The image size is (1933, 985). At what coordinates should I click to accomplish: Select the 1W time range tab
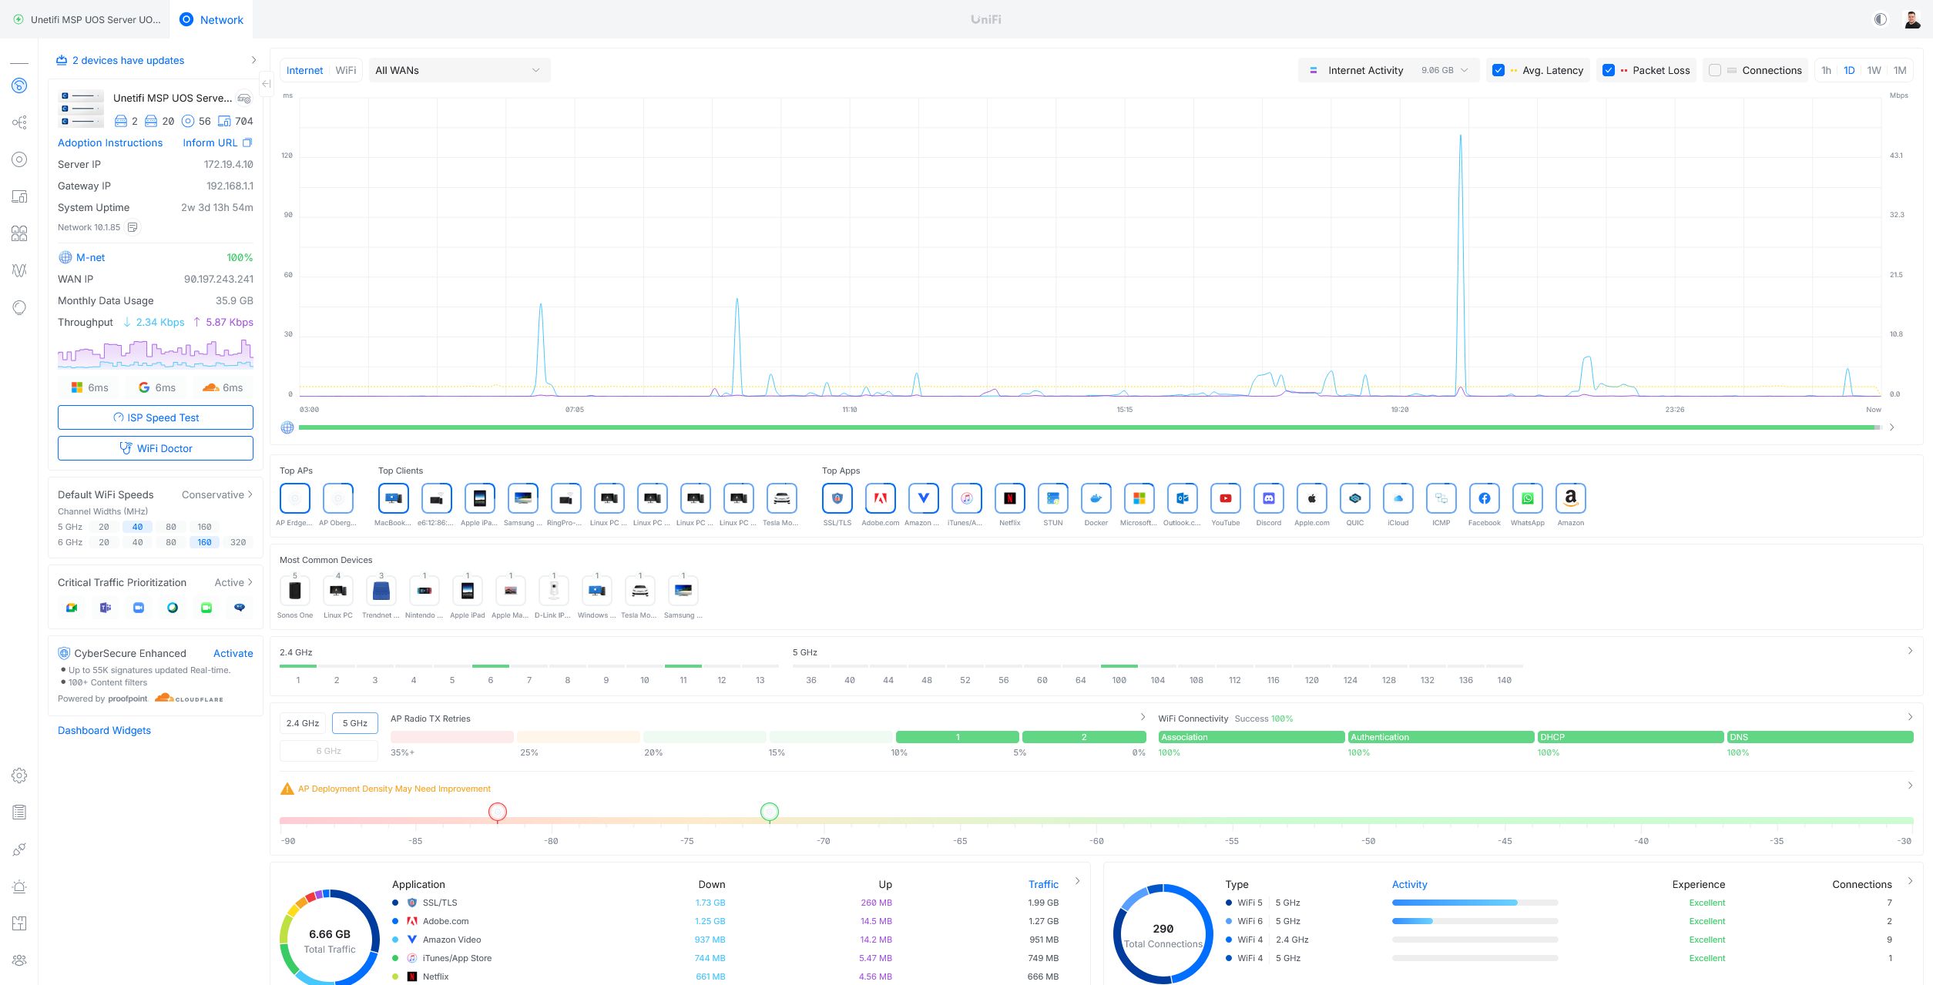point(1874,70)
